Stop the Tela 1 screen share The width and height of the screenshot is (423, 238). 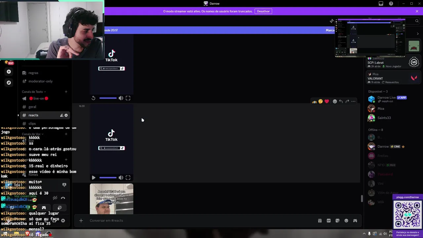tap(64, 184)
